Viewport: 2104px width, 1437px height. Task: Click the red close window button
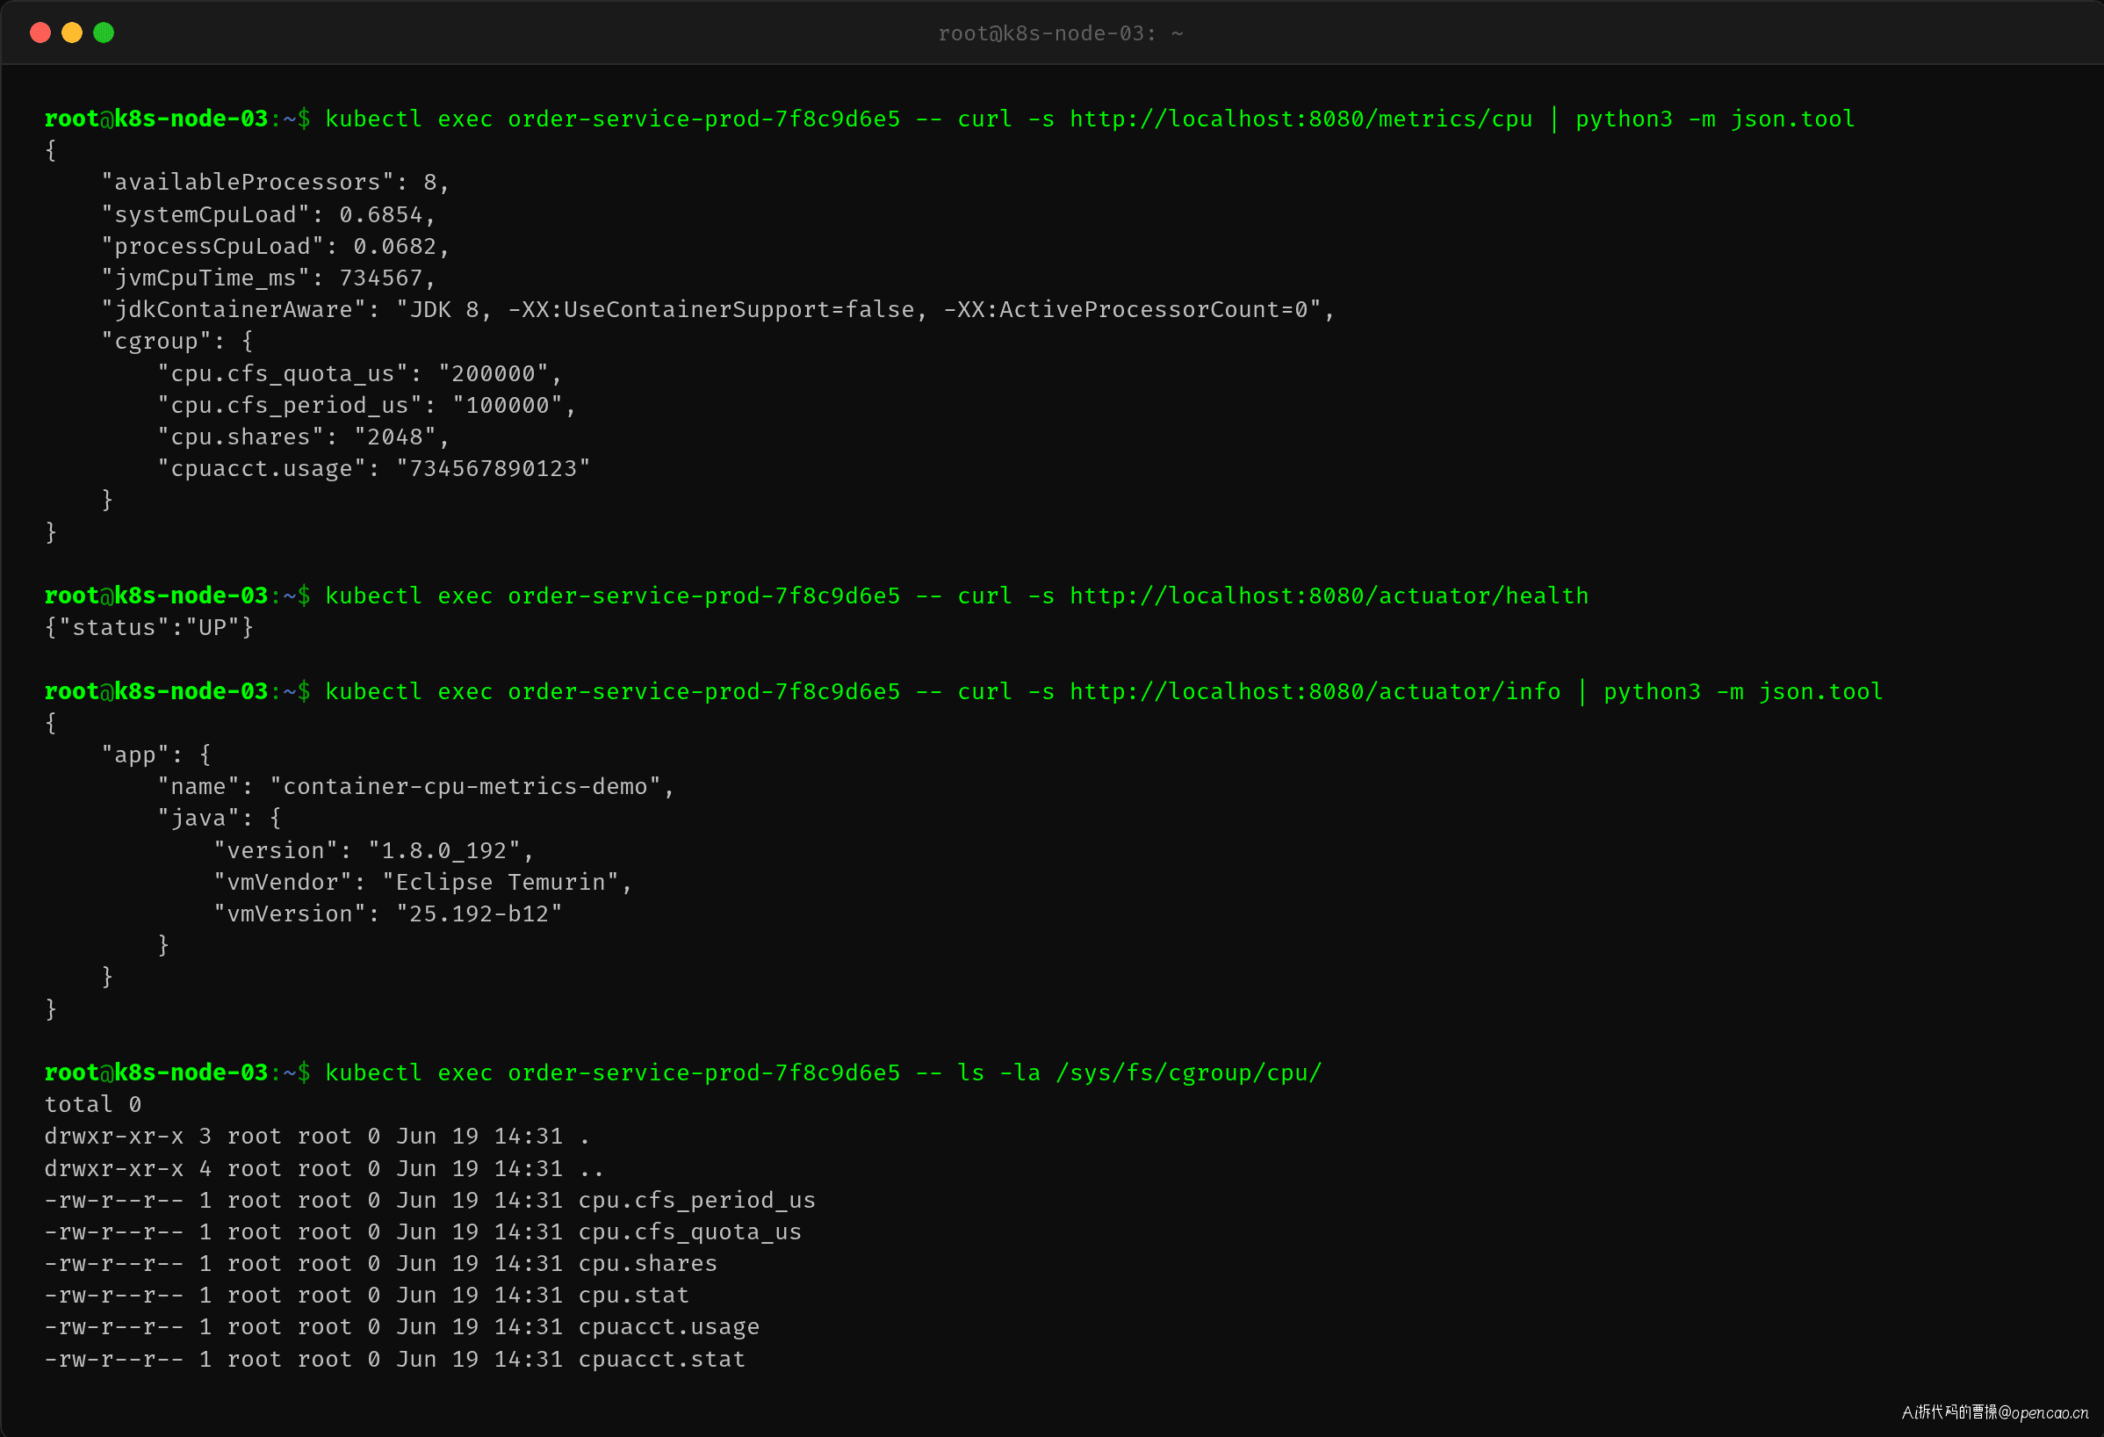pos(40,33)
